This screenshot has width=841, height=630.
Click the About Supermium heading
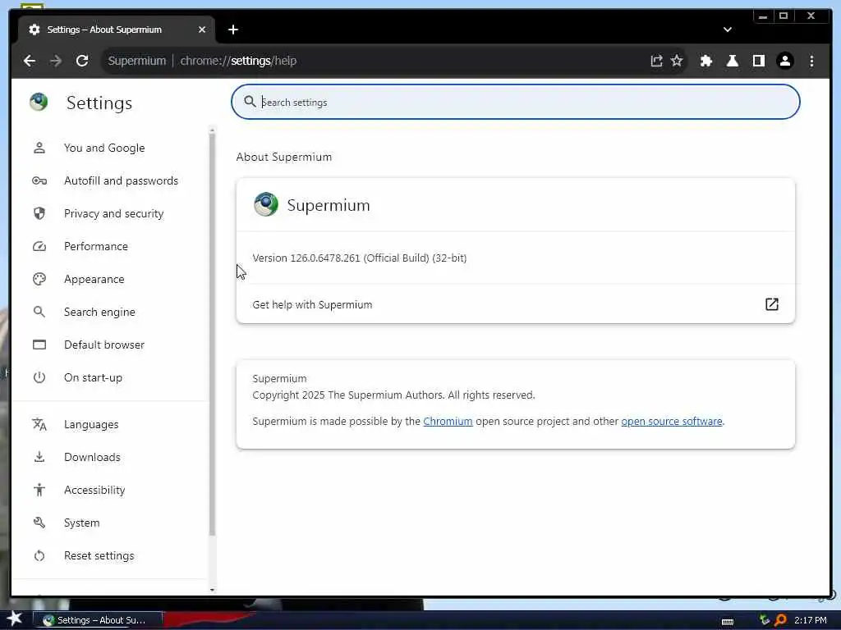(283, 157)
